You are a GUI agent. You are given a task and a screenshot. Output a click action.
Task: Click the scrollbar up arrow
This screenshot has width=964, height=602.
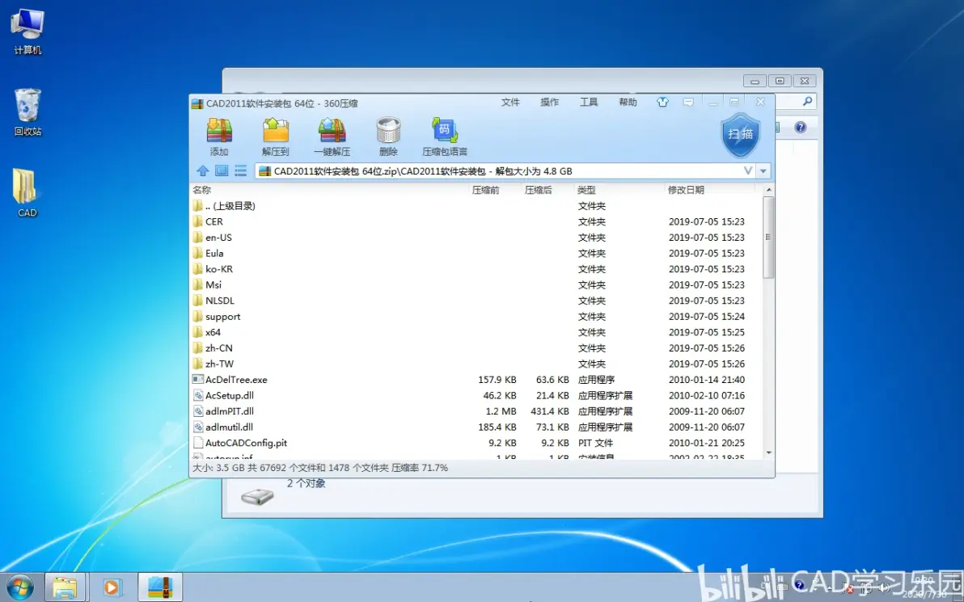768,190
